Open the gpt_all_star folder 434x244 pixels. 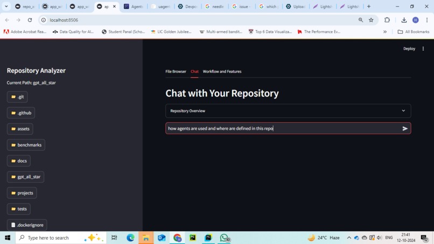pos(25,177)
